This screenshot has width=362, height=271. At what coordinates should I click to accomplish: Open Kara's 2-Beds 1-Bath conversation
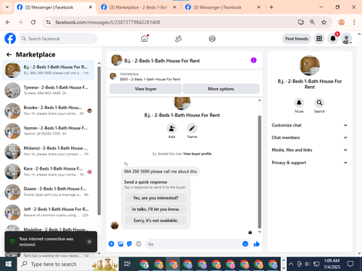point(49,172)
